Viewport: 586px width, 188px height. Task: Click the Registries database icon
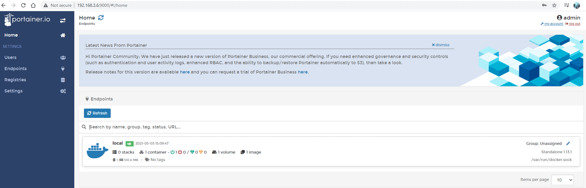tap(63, 80)
